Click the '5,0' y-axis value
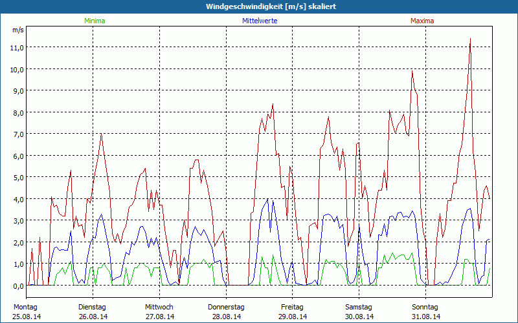Viewport: 518px width, 323px height. (19, 178)
